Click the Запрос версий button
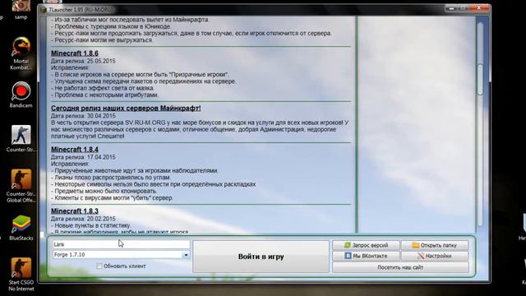Viewport: 526px width, 296px height. point(366,245)
